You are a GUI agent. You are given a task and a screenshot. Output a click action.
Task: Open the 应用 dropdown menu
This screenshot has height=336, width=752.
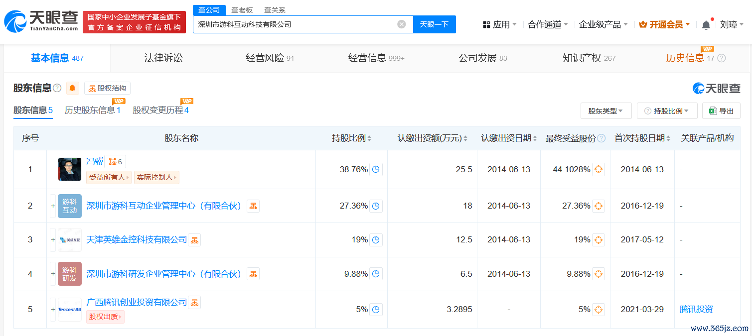[500, 24]
